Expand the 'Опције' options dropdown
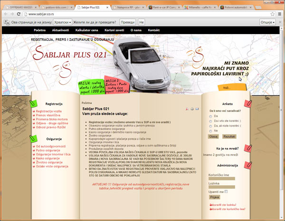The height and width of the screenshot is (221, 285). click(x=267, y=22)
